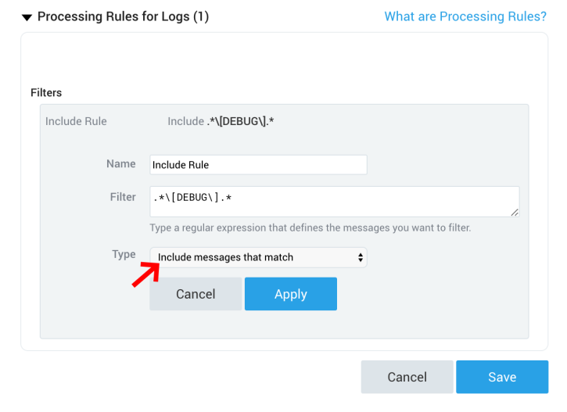567x412 pixels.
Task: Click the regular expression hint text
Action: (310, 227)
